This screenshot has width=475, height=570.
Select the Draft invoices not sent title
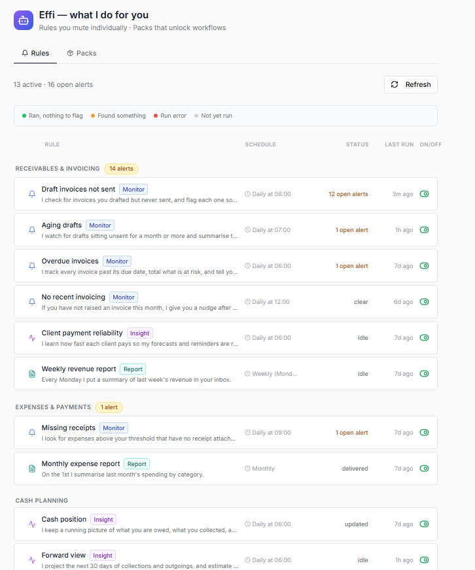point(79,189)
